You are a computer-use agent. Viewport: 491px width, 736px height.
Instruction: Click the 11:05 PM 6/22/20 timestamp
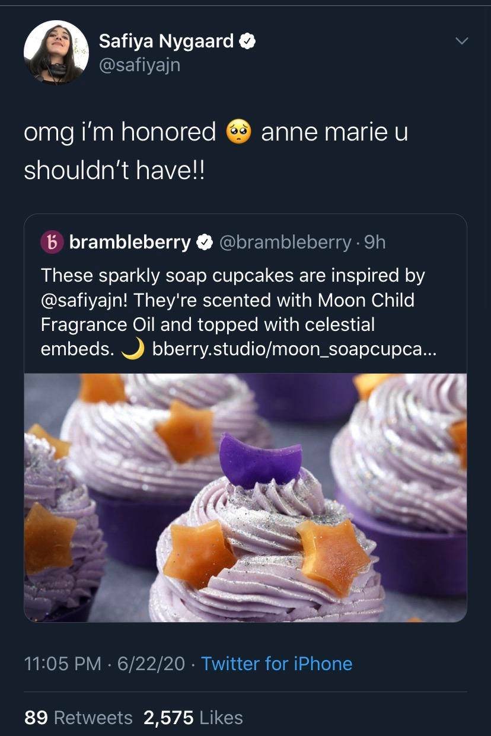point(104,664)
